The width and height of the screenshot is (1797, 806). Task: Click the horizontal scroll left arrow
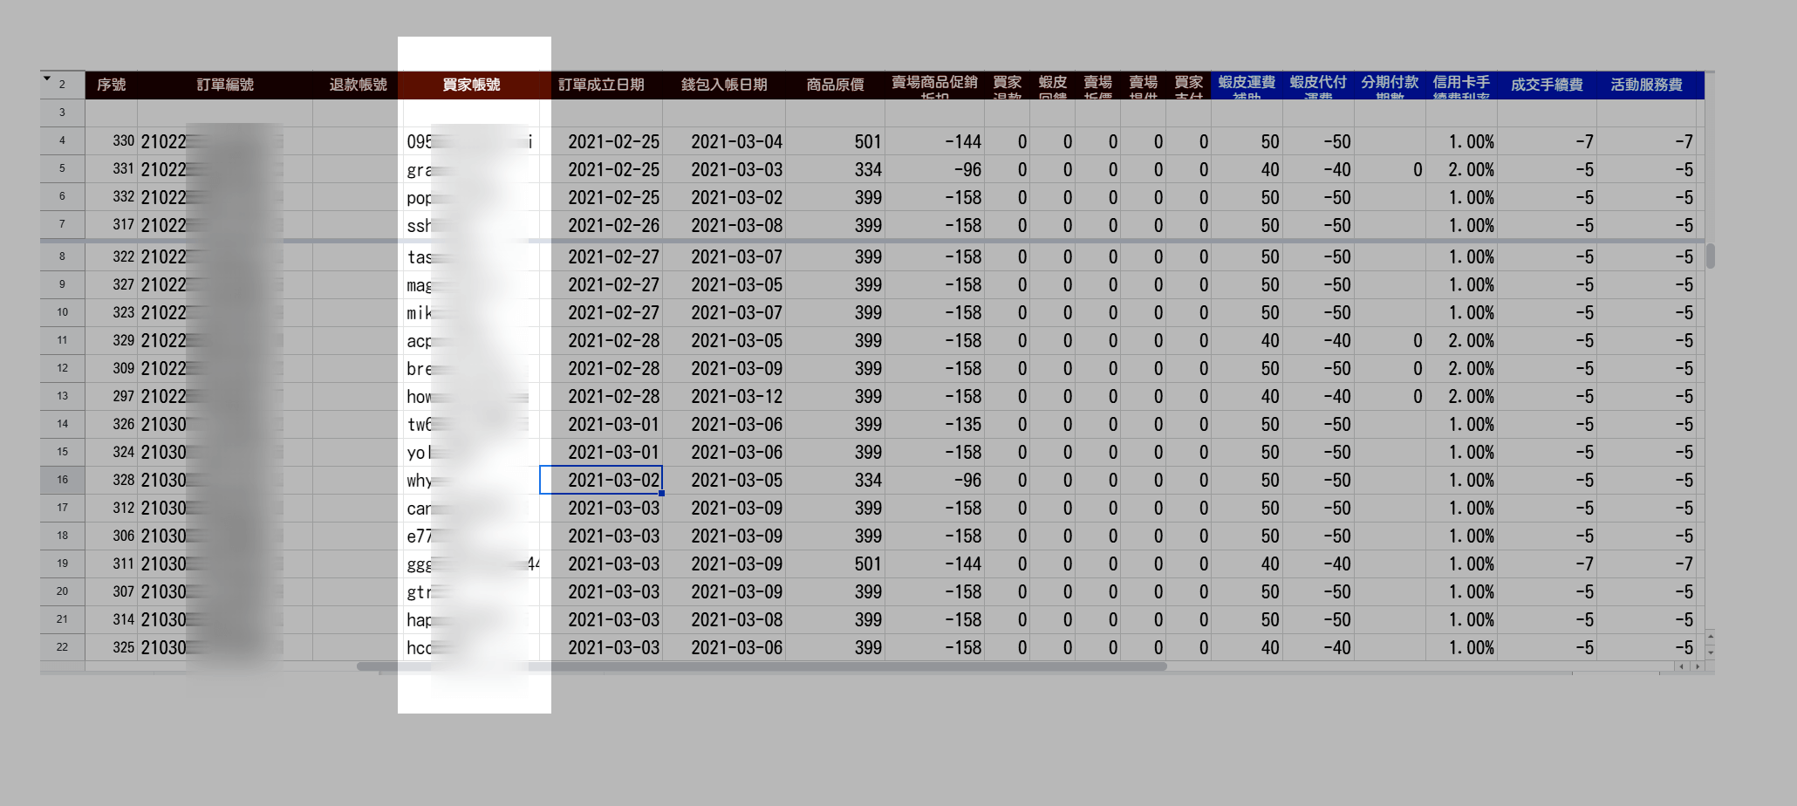click(1681, 666)
